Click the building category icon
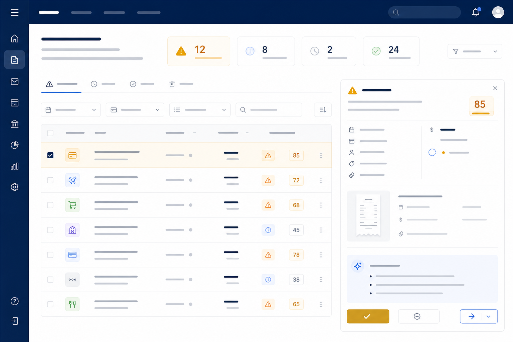 click(x=72, y=230)
